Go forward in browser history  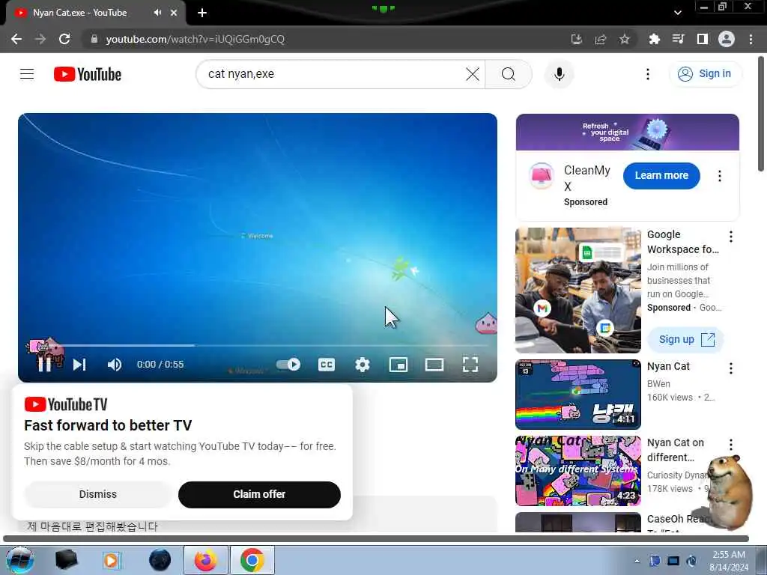click(x=40, y=39)
